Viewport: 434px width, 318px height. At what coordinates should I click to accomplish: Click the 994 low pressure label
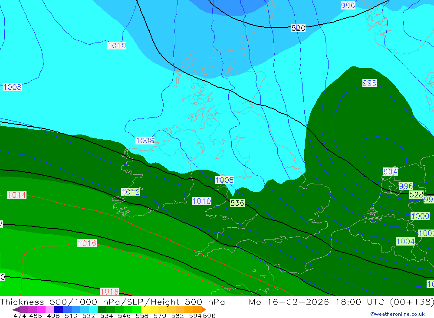coord(390,172)
